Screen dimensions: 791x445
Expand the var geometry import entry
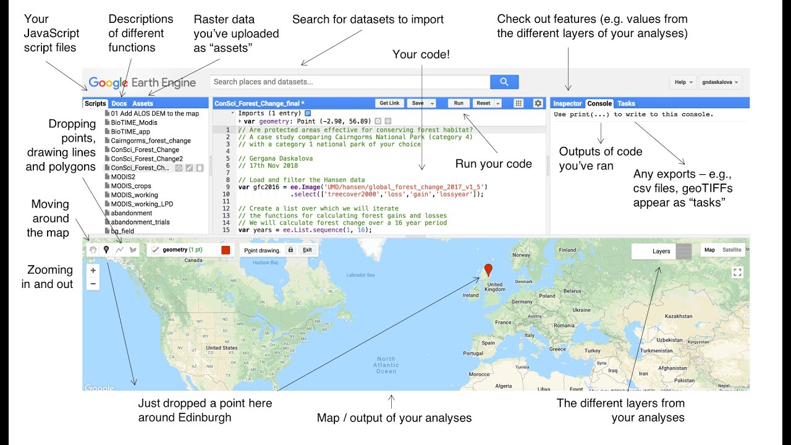coord(240,121)
